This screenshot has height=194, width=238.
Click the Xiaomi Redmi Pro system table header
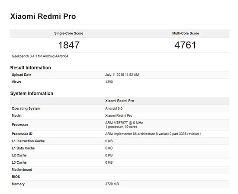[119, 101]
